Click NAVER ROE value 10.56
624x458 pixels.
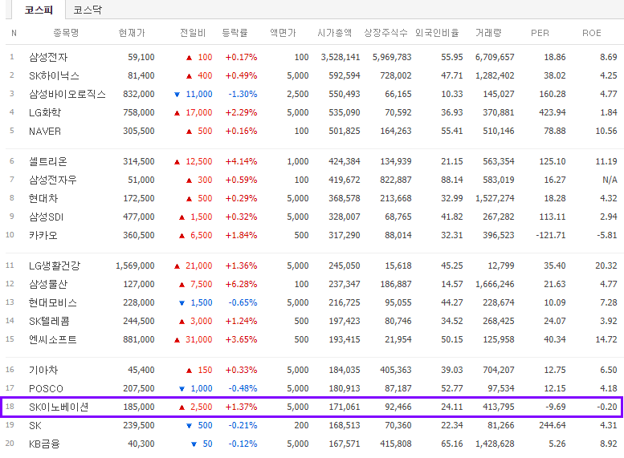(606, 131)
